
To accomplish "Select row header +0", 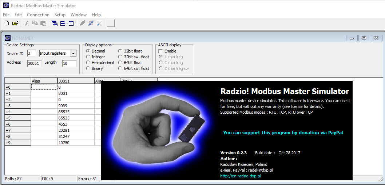I will tap(18, 87).
